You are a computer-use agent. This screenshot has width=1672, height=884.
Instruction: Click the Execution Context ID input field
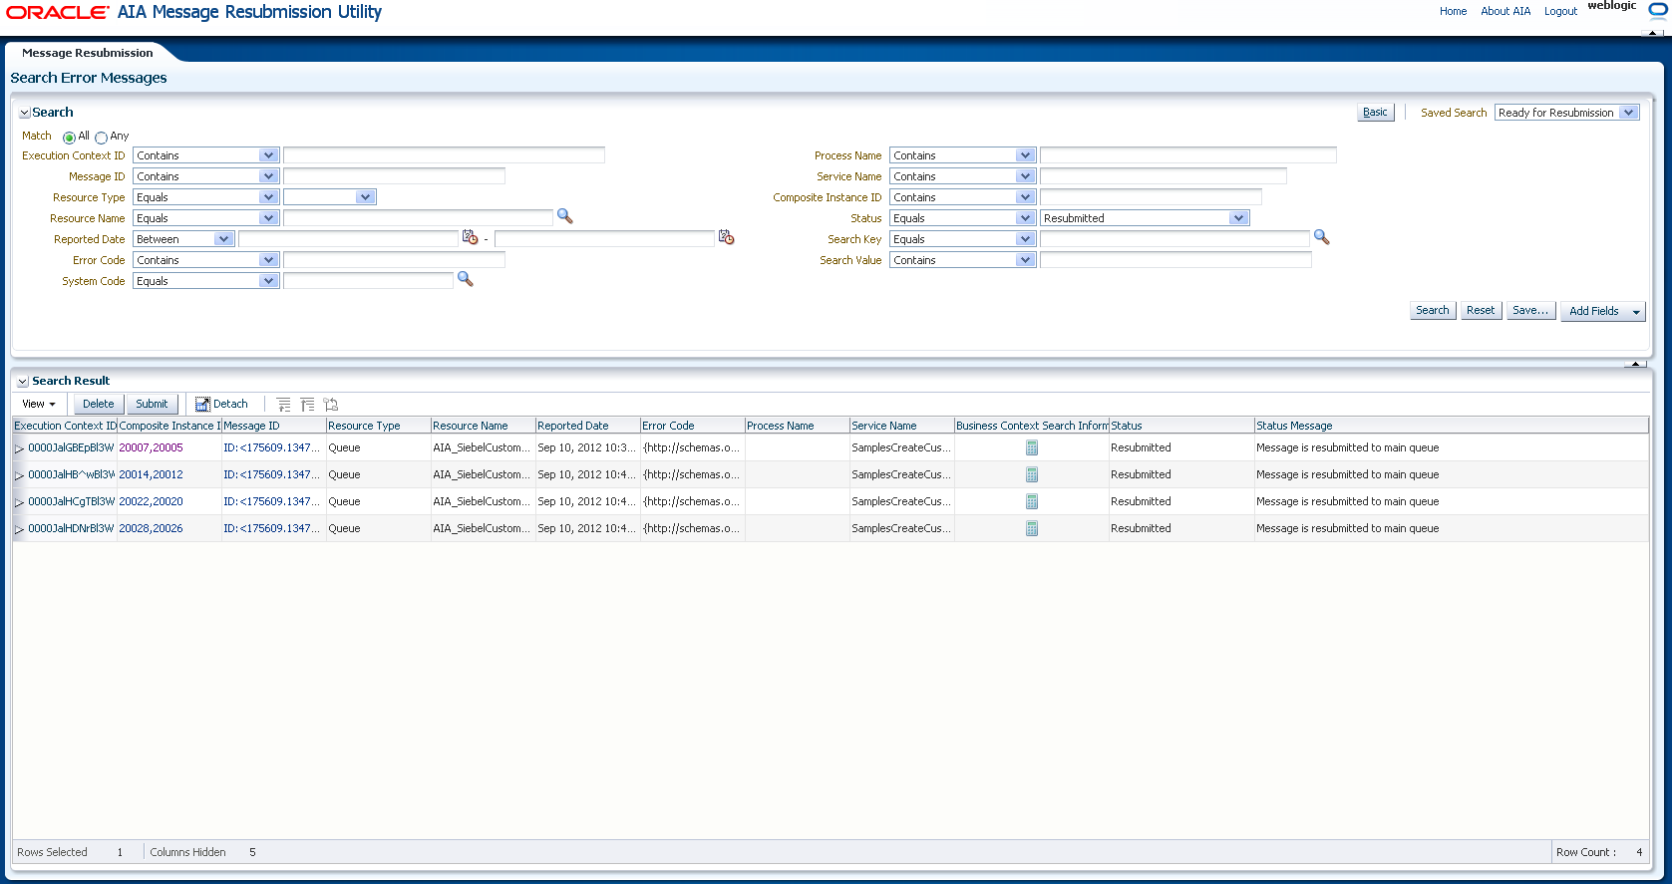coord(444,155)
